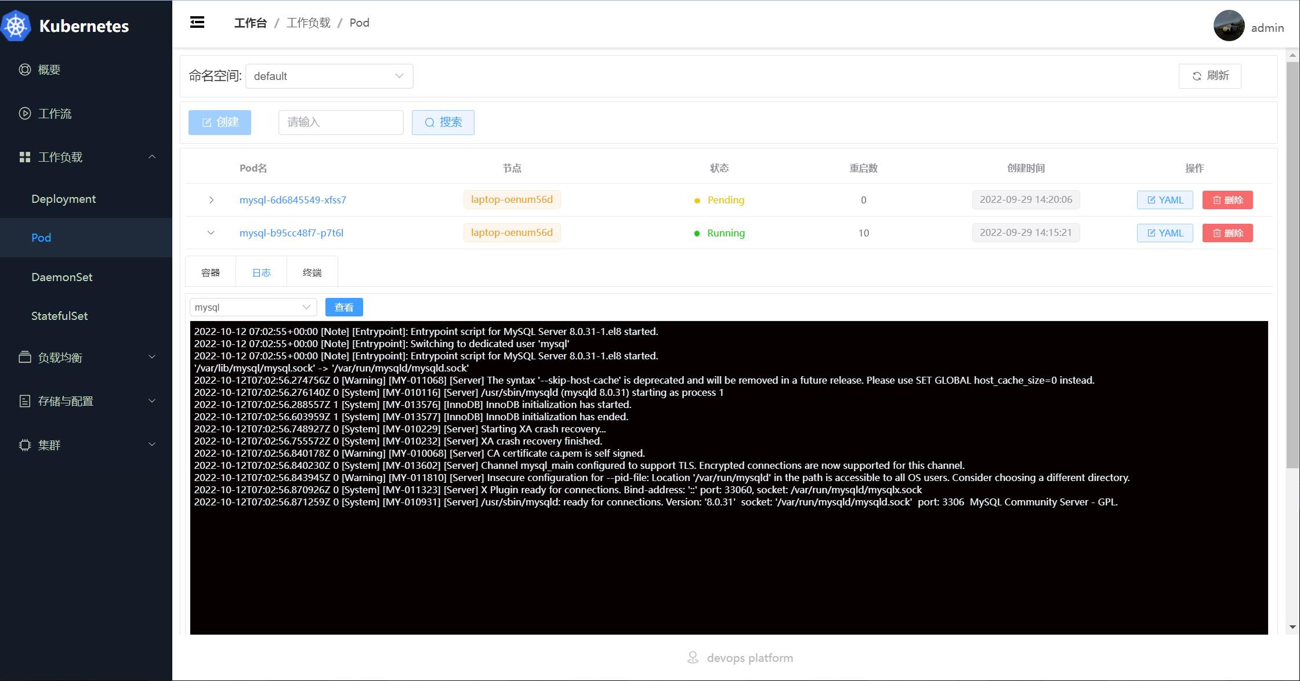The height and width of the screenshot is (681, 1300).
Task: Open the 概要 overview sidebar item
Action: click(x=49, y=70)
